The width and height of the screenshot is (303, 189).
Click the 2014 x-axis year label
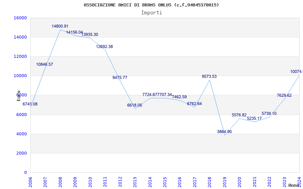pos(150,182)
